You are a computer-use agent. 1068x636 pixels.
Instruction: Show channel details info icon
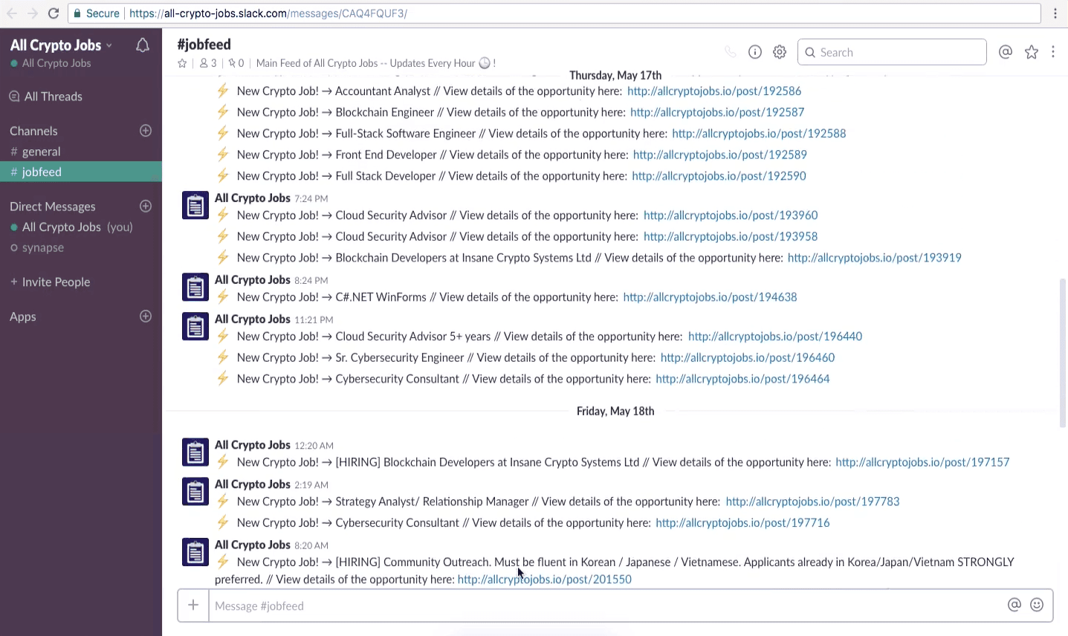[x=755, y=52]
